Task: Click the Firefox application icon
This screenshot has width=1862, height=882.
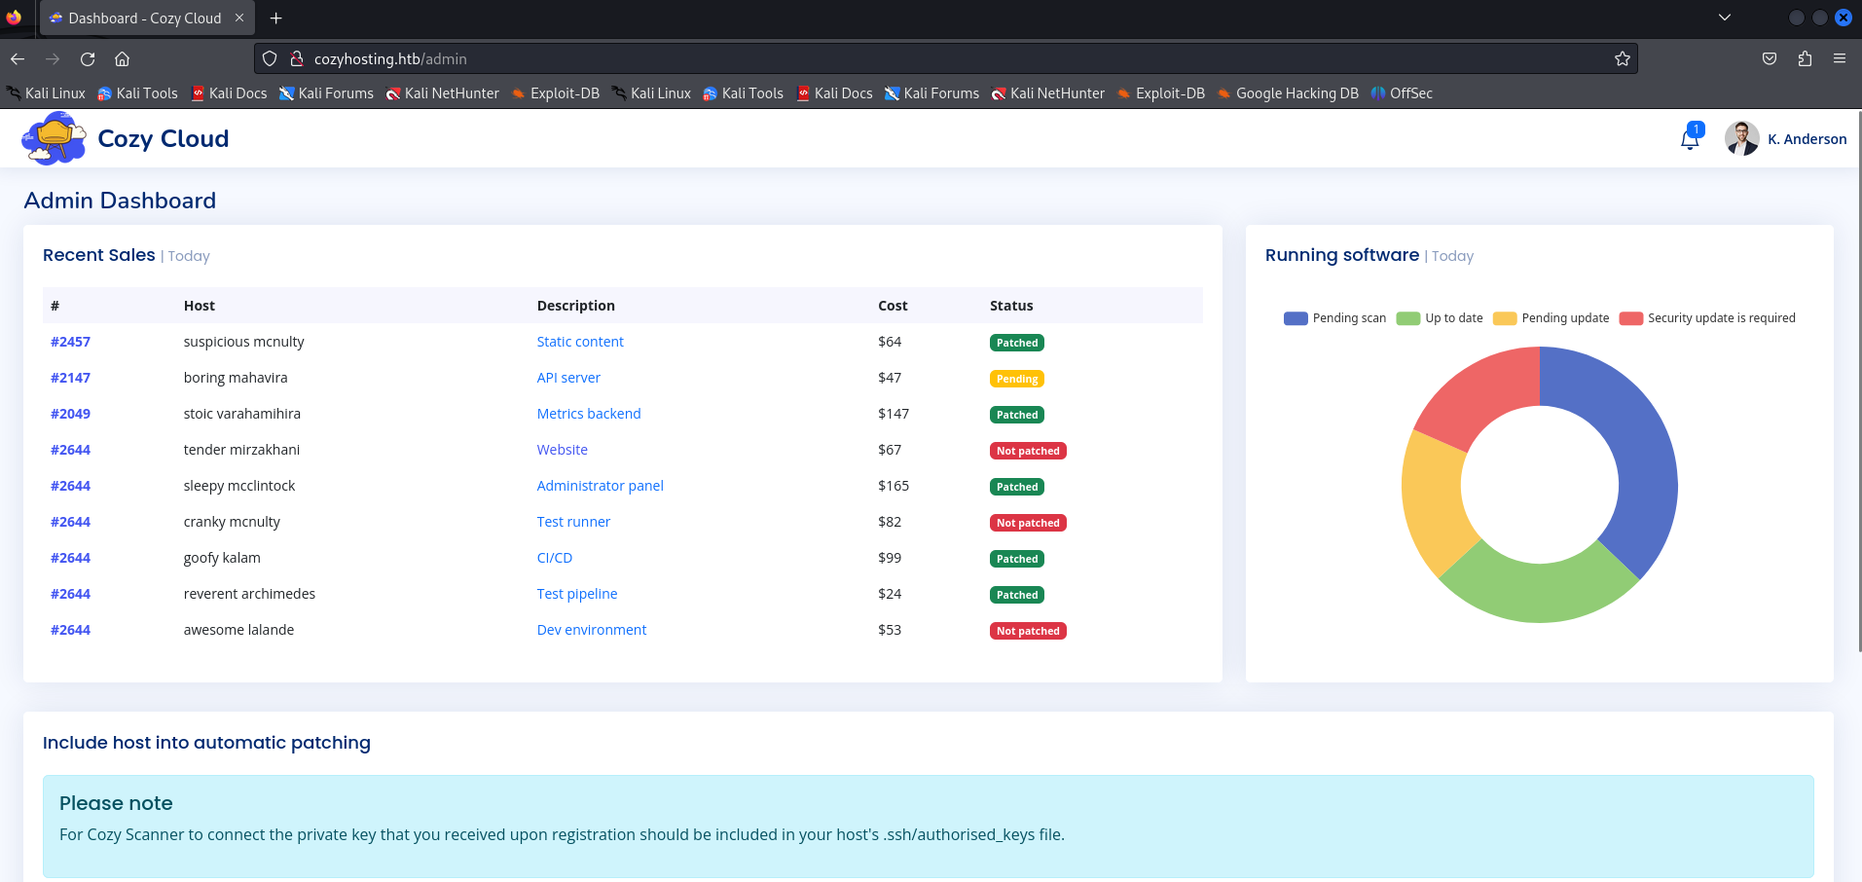Action: tap(14, 18)
